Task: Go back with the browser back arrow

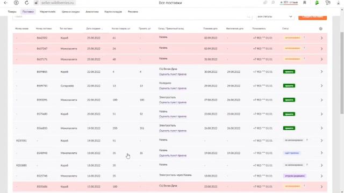Action: coord(6,3)
